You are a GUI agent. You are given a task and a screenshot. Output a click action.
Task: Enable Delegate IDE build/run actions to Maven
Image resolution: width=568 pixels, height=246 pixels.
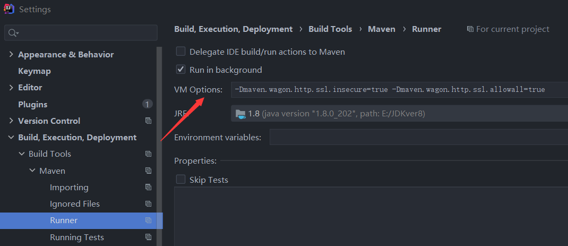click(x=181, y=52)
